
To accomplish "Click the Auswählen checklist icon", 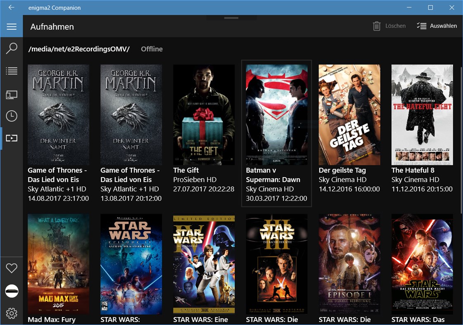I will pos(422,26).
